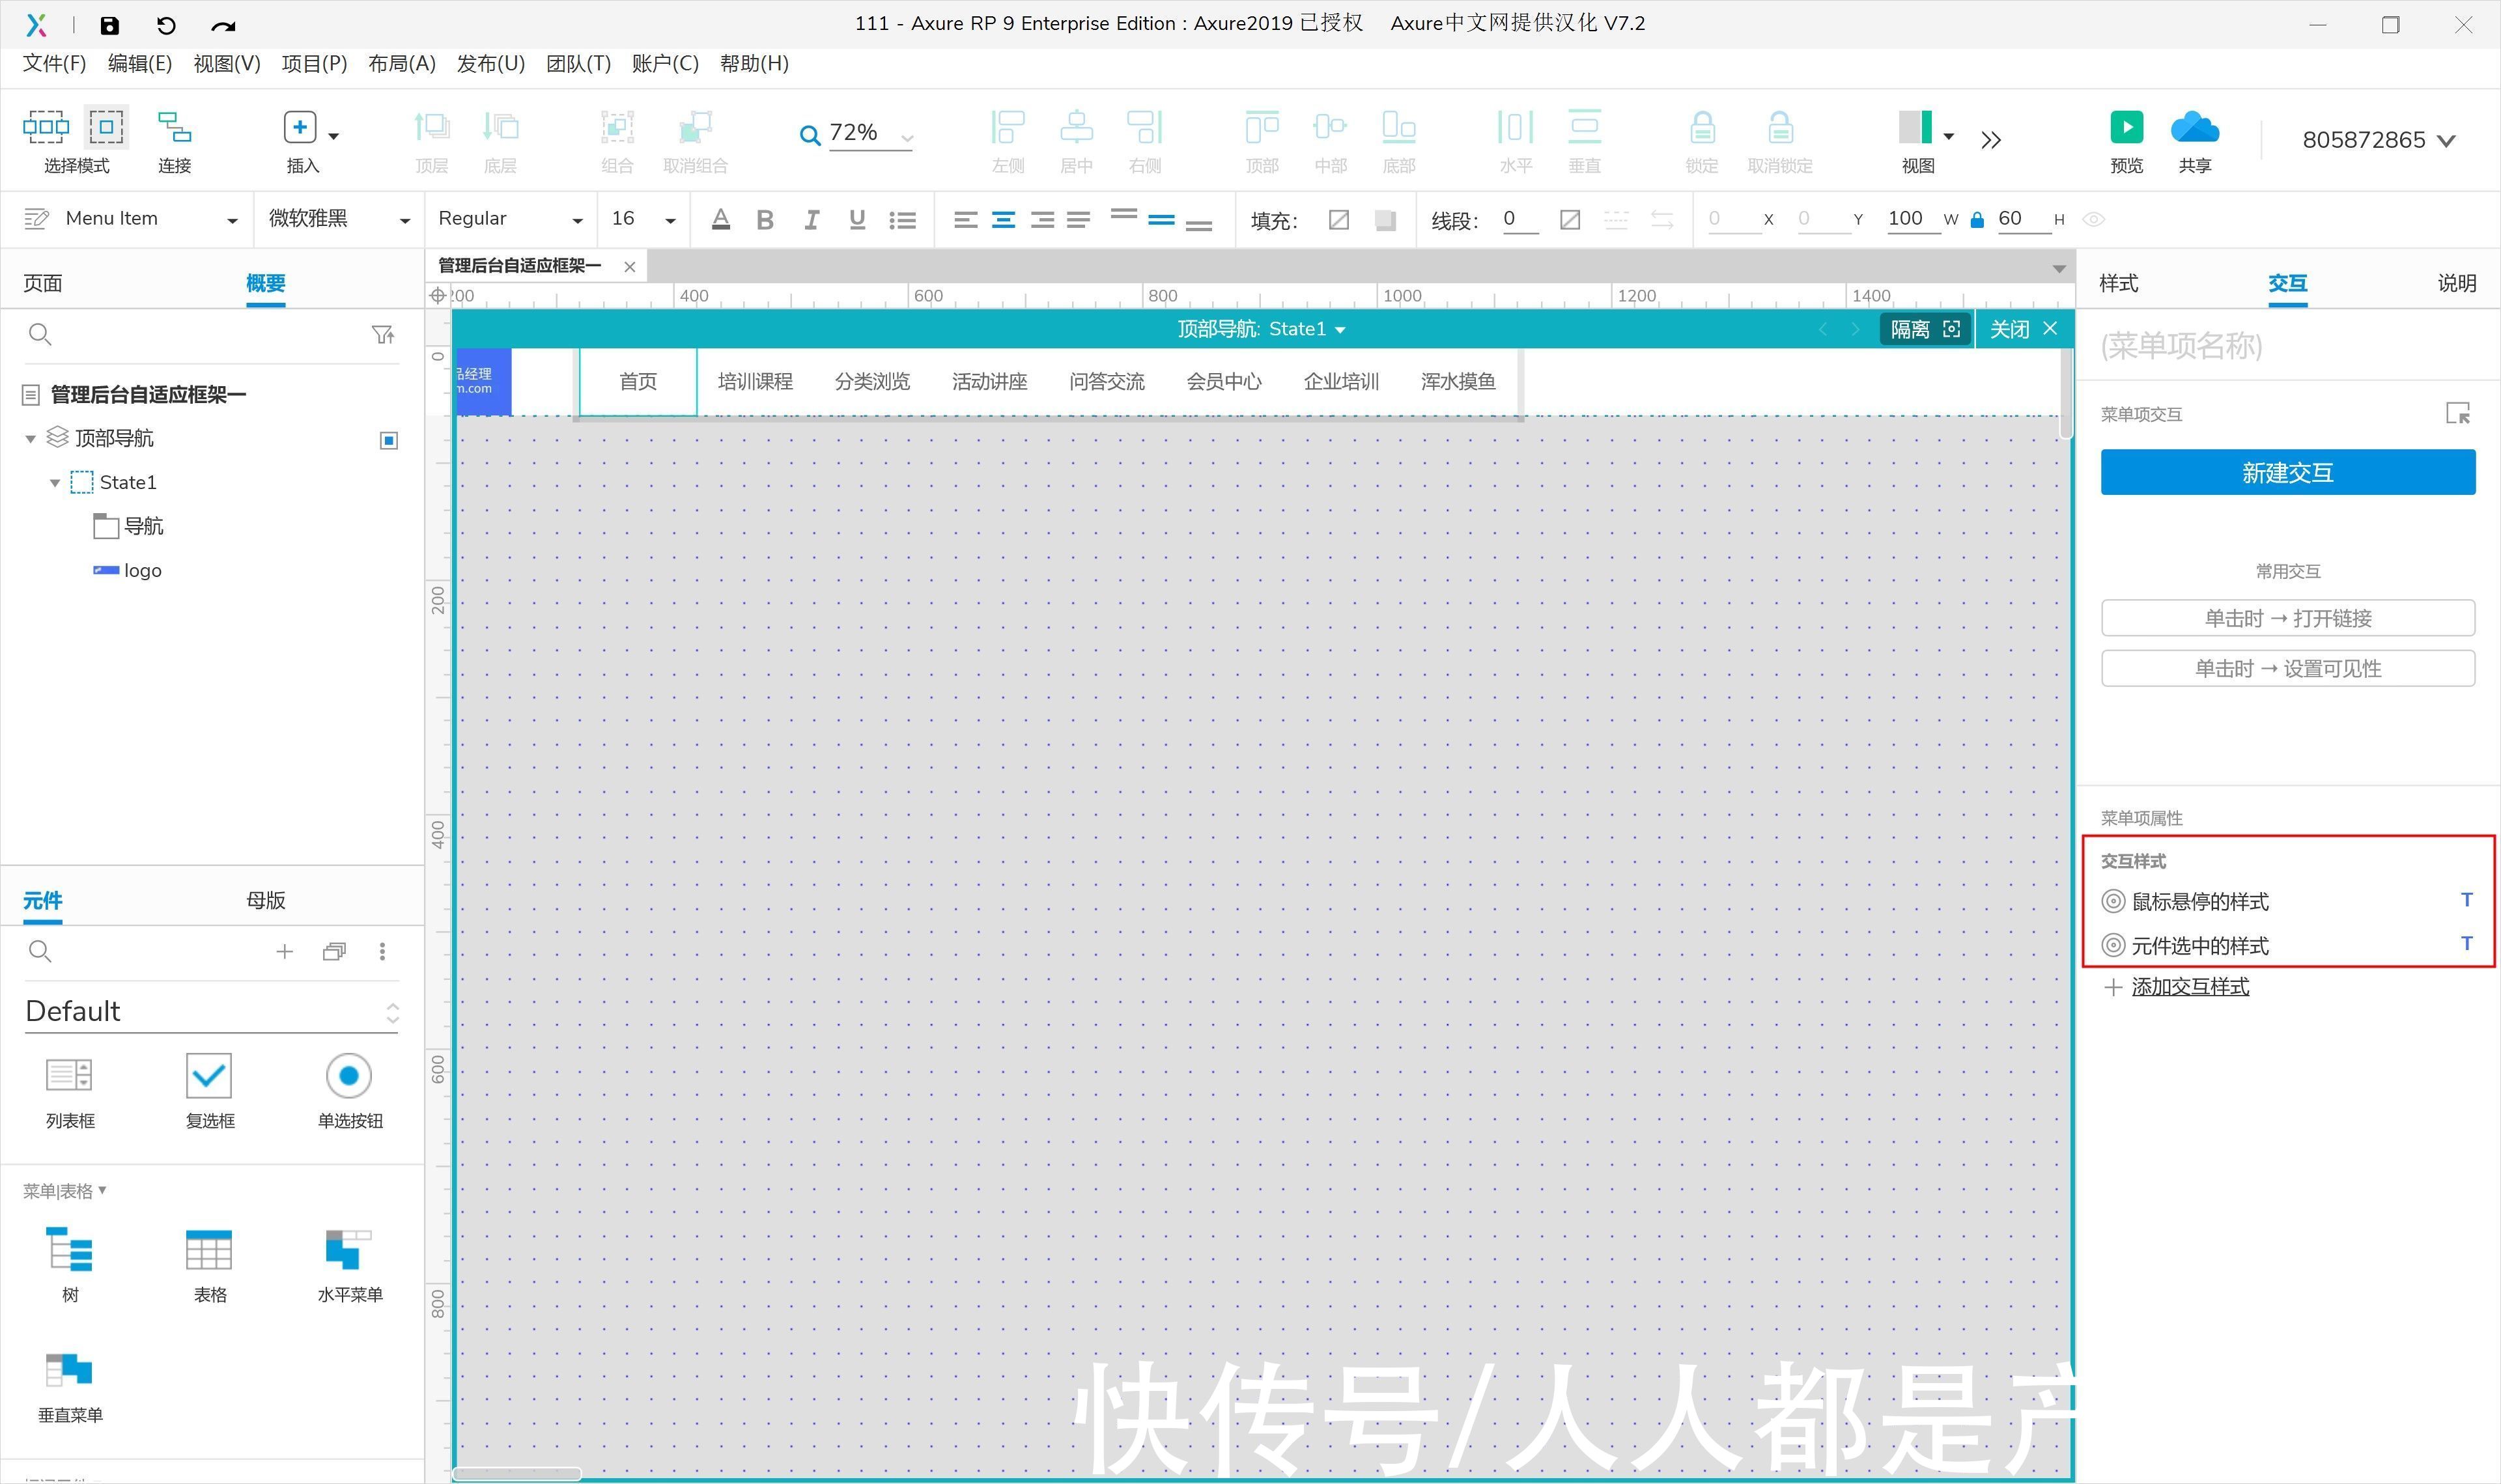Toggle italic text formatting
Viewport: 2501px width, 1484px height.
(811, 220)
